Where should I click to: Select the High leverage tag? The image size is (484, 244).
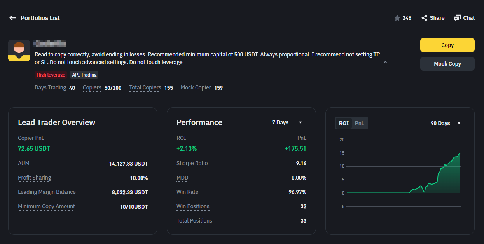[x=51, y=75]
